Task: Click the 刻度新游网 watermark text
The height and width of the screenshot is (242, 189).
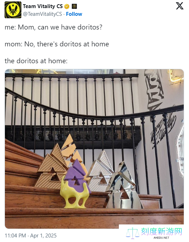Action: coord(162,231)
